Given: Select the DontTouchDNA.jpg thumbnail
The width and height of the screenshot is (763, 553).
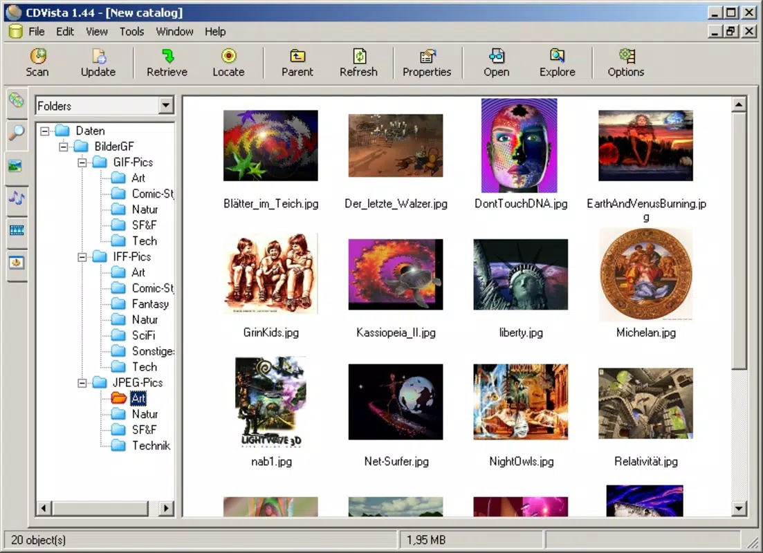Looking at the screenshot, I should (520, 145).
